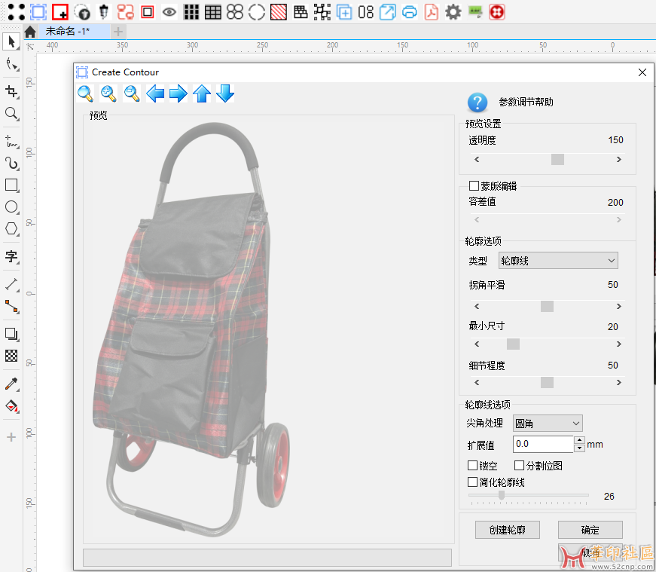Zoom in on the contour preview
Image resolution: width=656 pixels, height=572 pixels.
tap(108, 93)
